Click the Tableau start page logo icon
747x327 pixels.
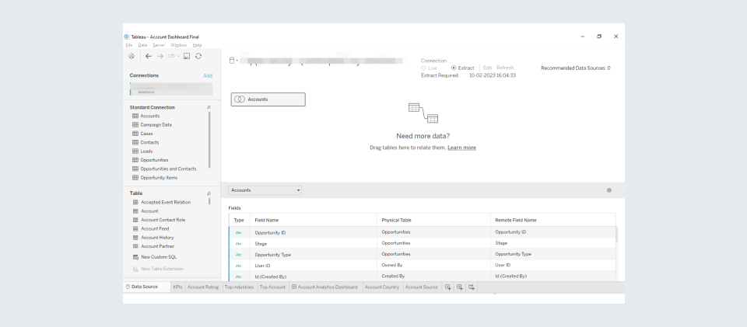pyautogui.click(x=131, y=56)
